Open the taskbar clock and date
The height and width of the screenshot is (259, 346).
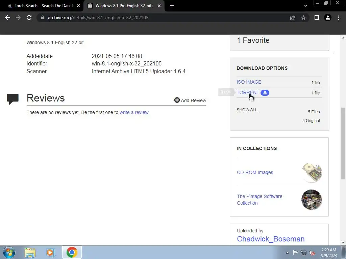coord(329,253)
